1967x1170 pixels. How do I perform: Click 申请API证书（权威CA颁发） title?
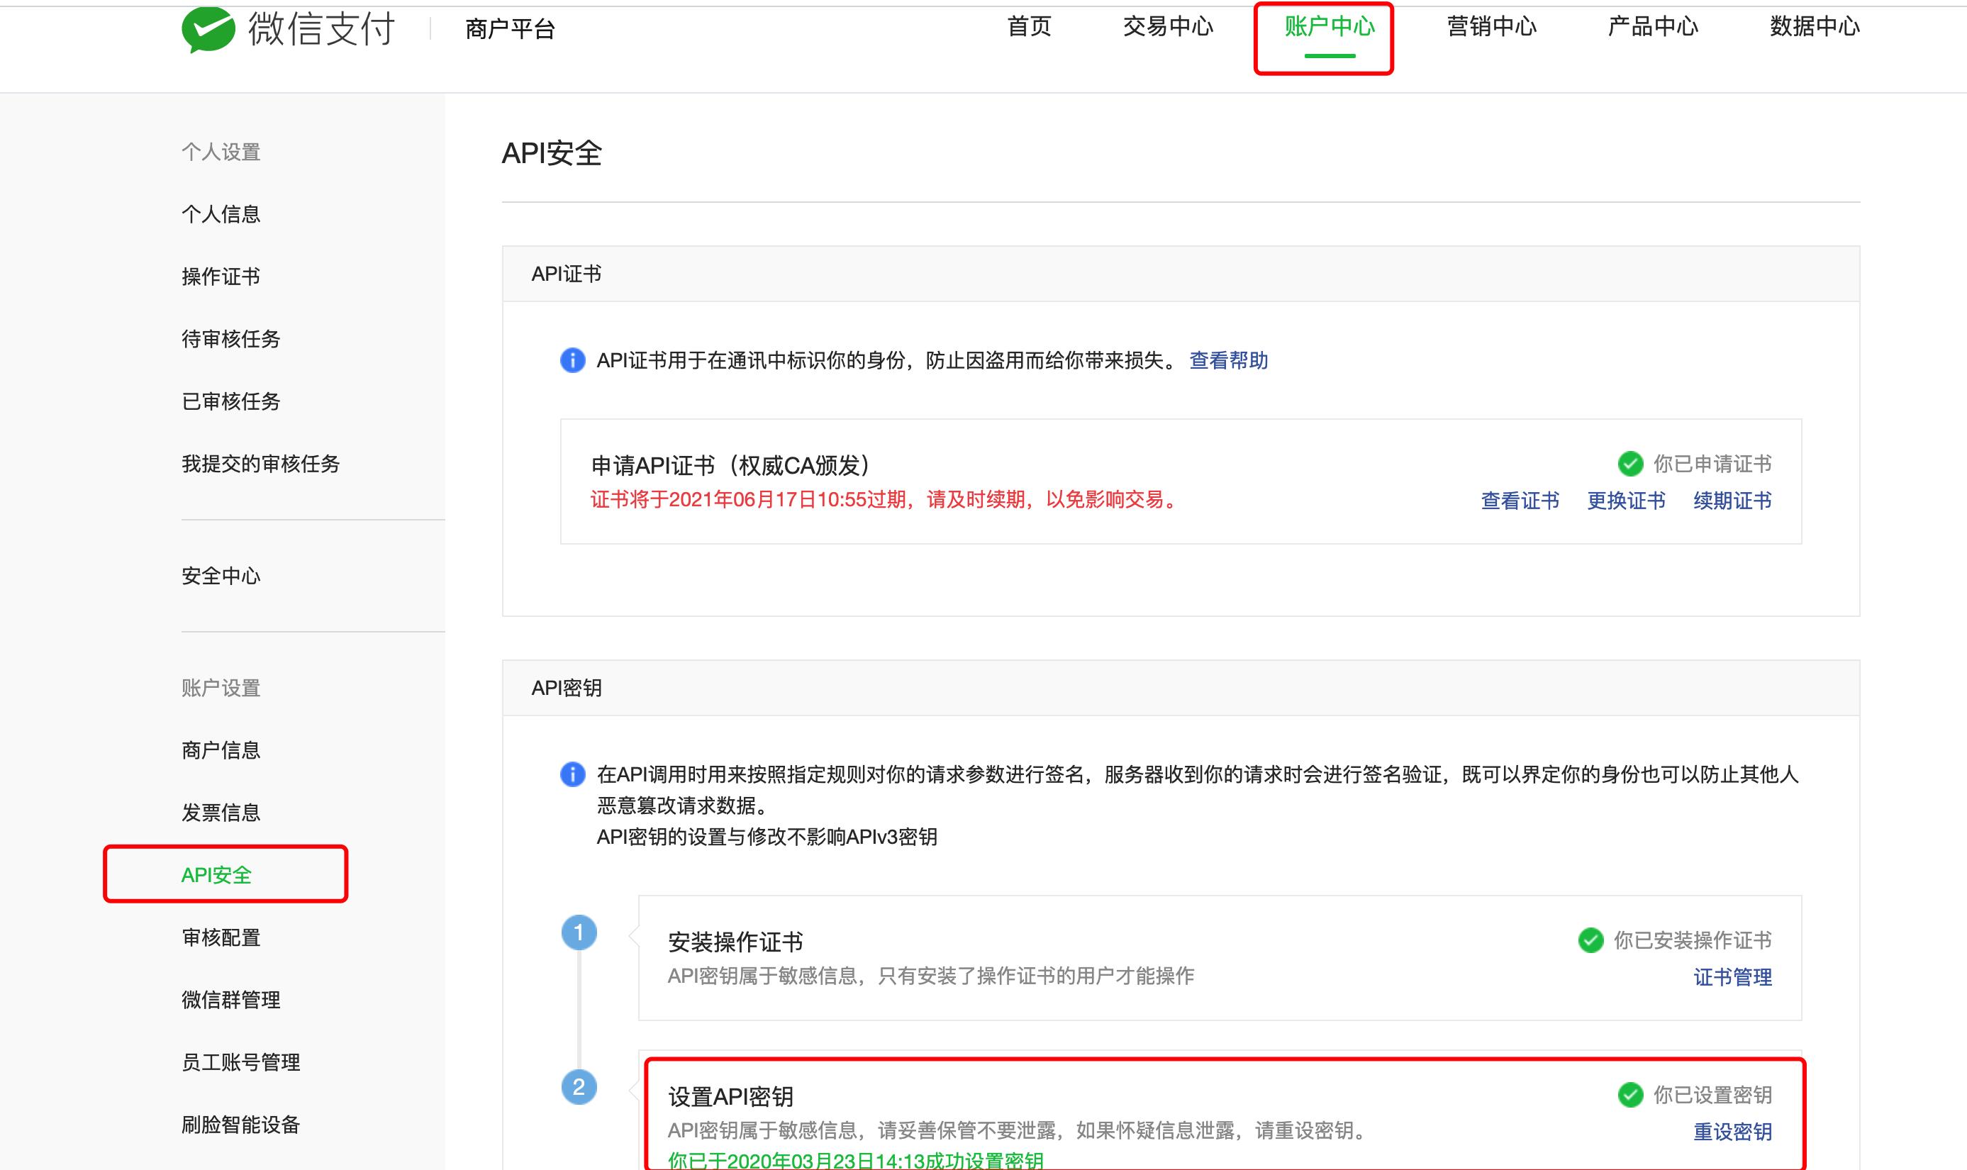click(x=732, y=465)
